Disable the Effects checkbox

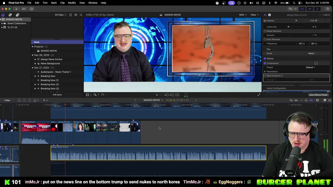(x=265, y=58)
